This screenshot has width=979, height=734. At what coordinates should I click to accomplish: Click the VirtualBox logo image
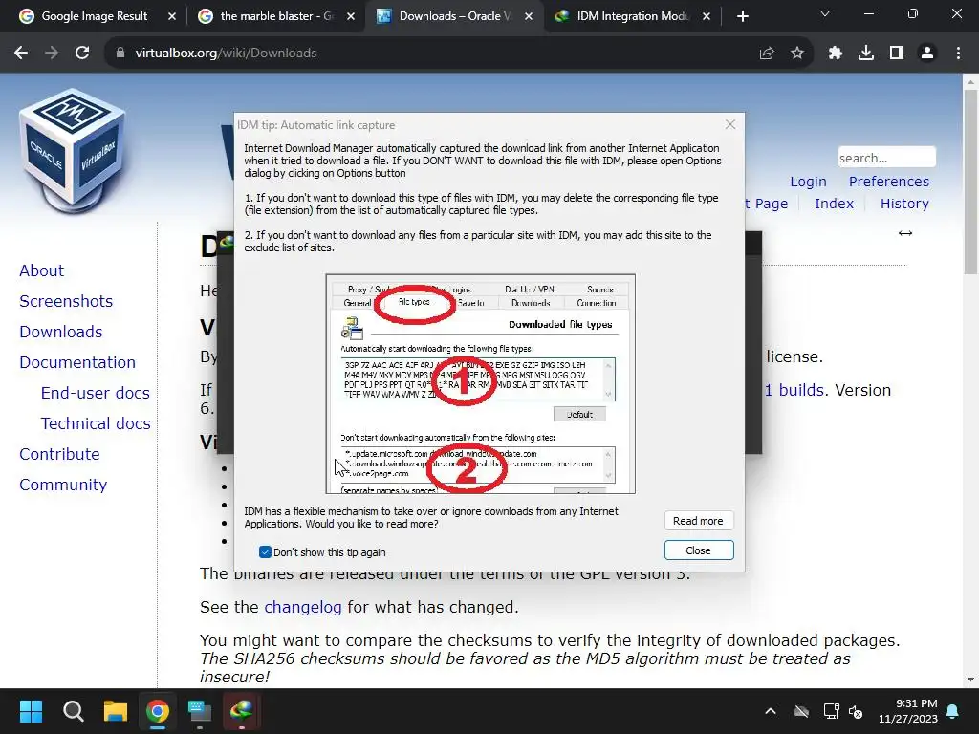pos(73,150)
